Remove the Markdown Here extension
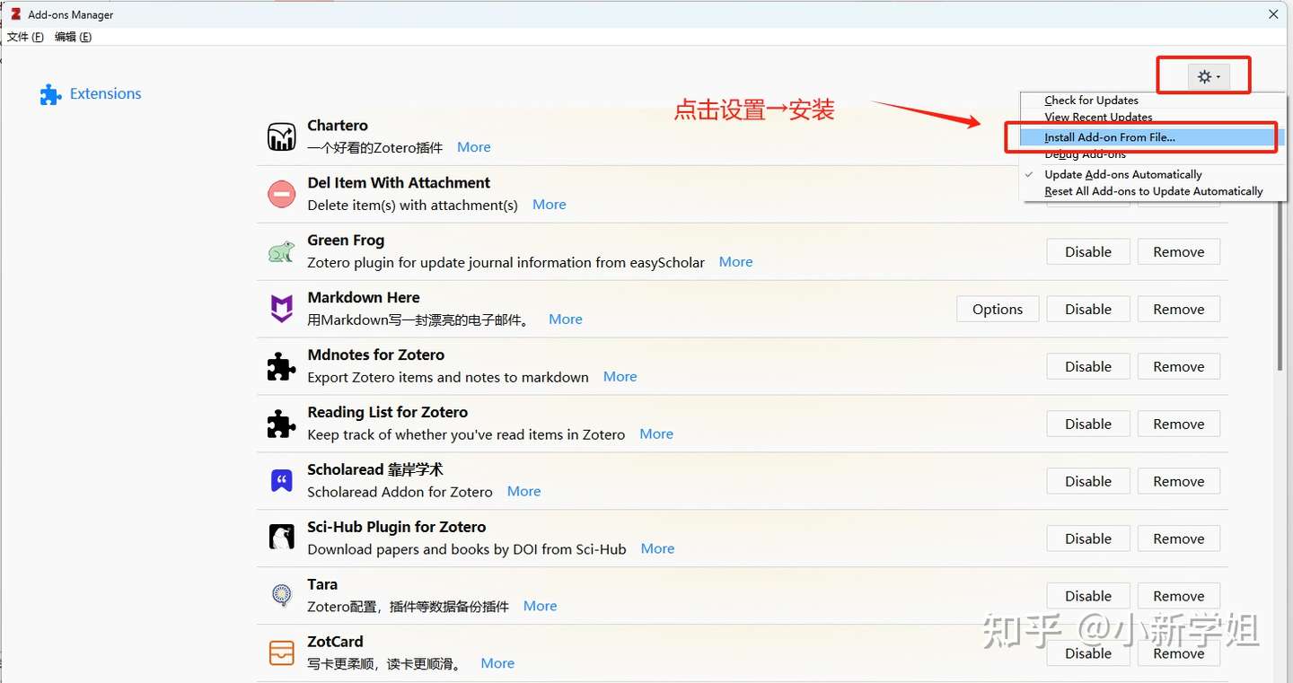 1179,309
